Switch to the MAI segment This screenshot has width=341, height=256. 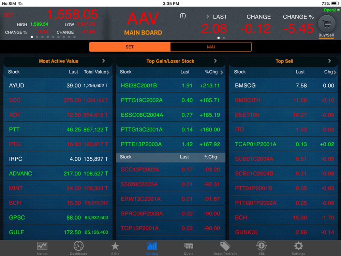coord(211,47)
